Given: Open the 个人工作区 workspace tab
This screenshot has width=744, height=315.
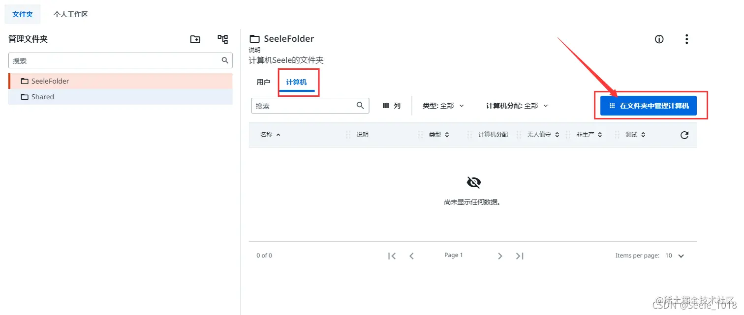Looking at the screenshot, I should click(x=70, y=14).
